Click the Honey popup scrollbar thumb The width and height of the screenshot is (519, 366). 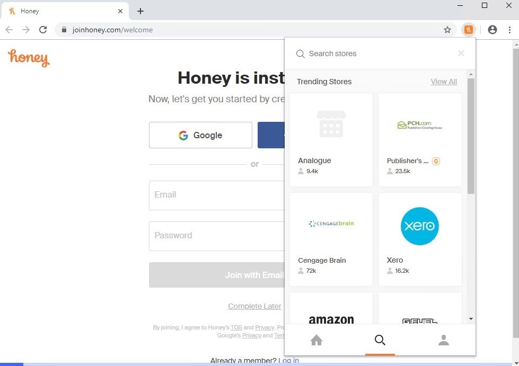tap(471, 136)
